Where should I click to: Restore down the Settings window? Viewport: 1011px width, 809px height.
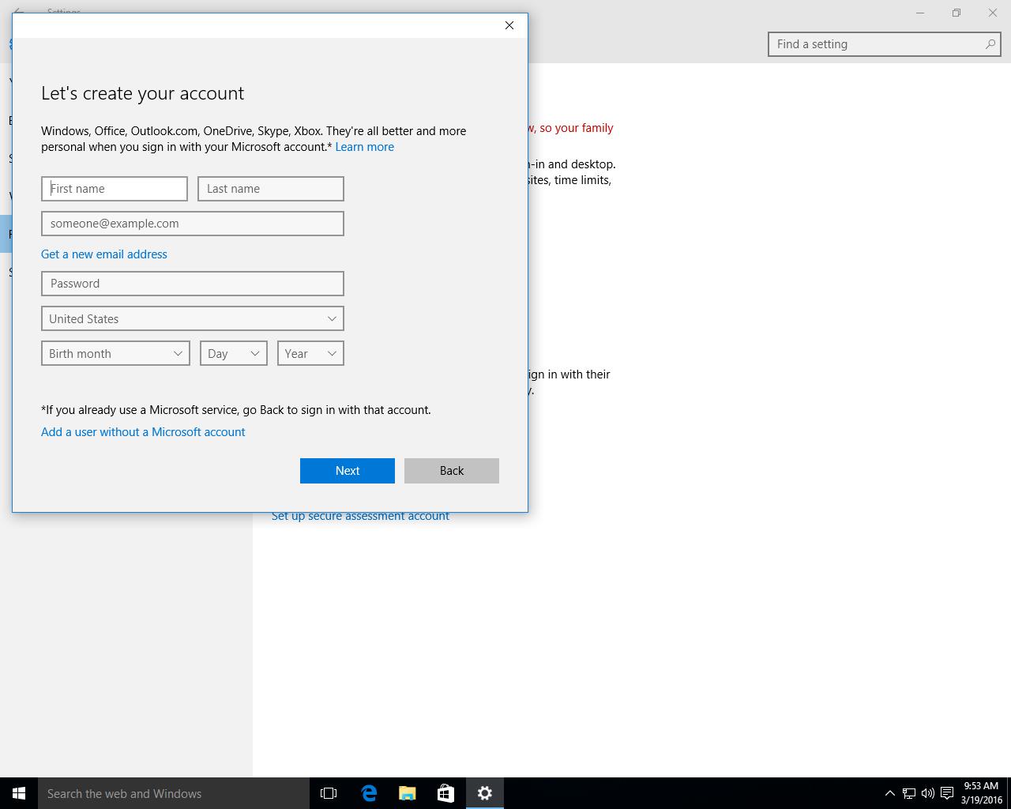point(957,13)
